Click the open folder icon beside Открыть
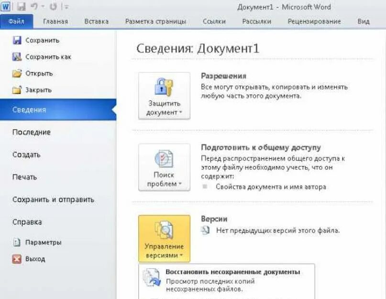Viewport: 386px width, 299px height. [x=17, y=73]
